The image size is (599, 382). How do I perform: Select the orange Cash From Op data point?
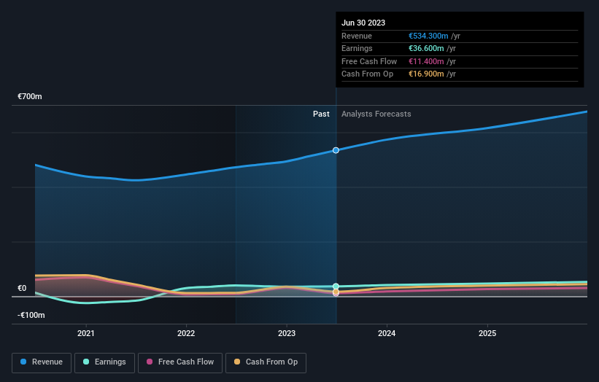[x=336, y=292]
